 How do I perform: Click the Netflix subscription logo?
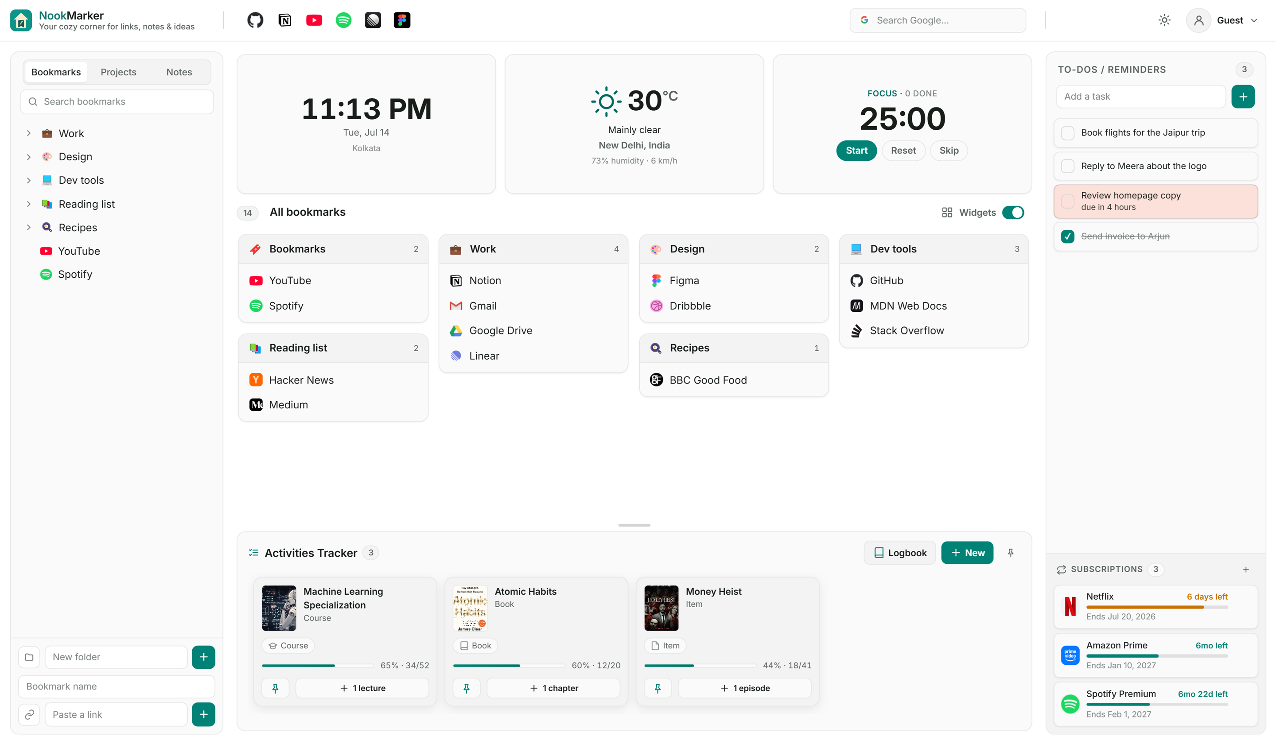pos(1070,606)
